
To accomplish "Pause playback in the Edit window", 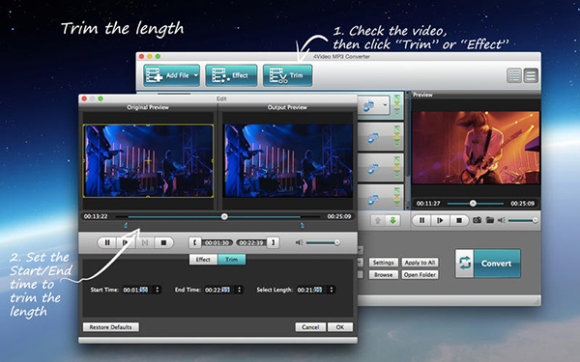I will [107, 242].
